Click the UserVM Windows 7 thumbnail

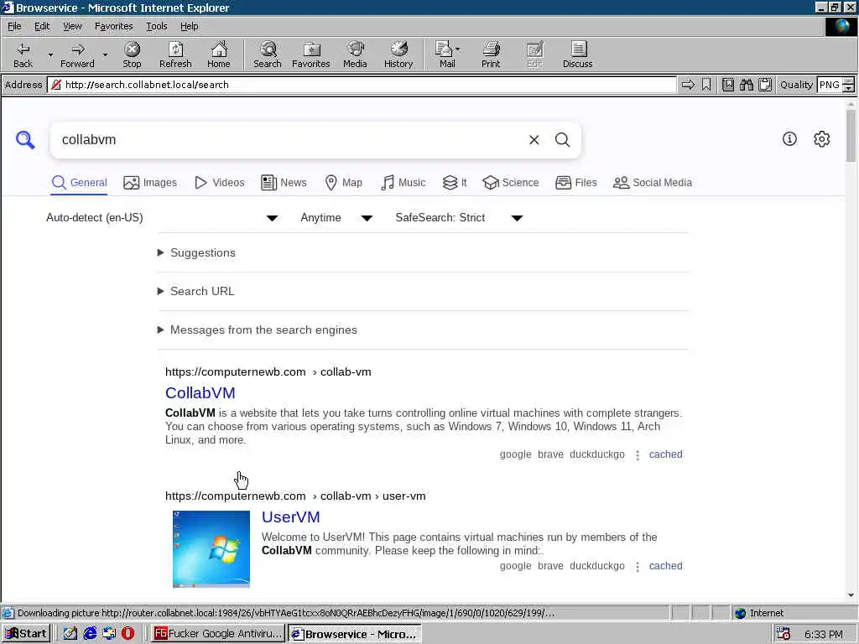click(211, 548)
